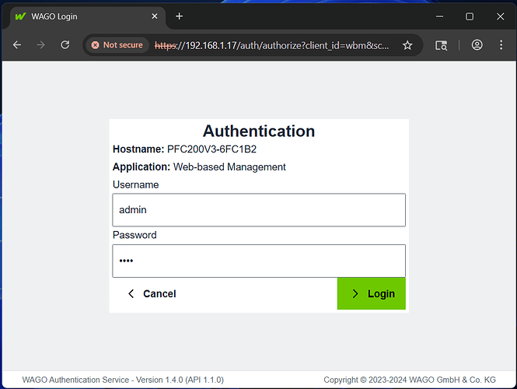Image resolution: width=517 pixels, height=389 pixels.
Task: Click hostname text PFC200V3-6FC1B2
Action: (x=211, y=149)
